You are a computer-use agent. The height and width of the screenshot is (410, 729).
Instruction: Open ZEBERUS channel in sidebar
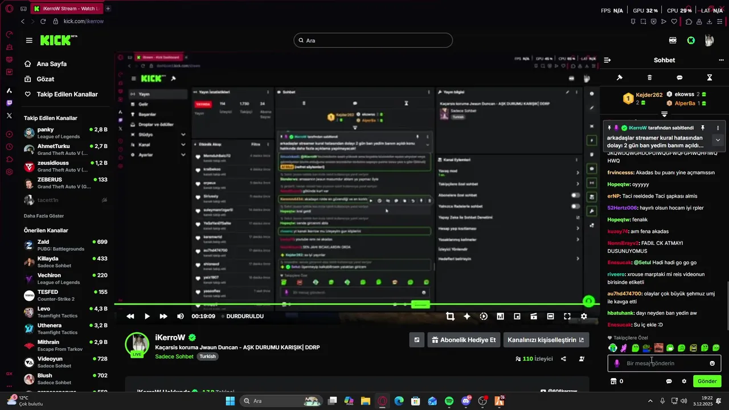65,183
